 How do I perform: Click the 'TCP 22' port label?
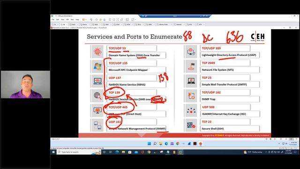tap(207, 122)
